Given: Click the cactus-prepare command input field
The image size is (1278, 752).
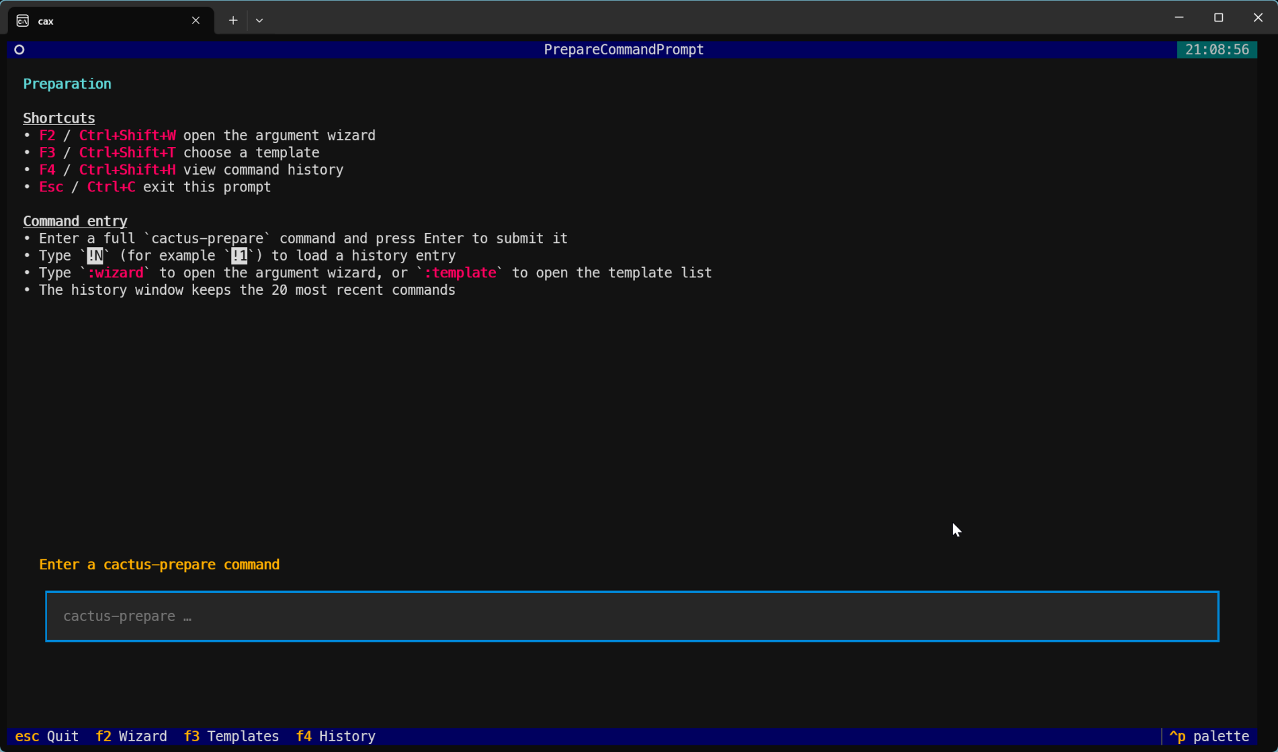Looking at the screenshot, I should pos(632,616).
